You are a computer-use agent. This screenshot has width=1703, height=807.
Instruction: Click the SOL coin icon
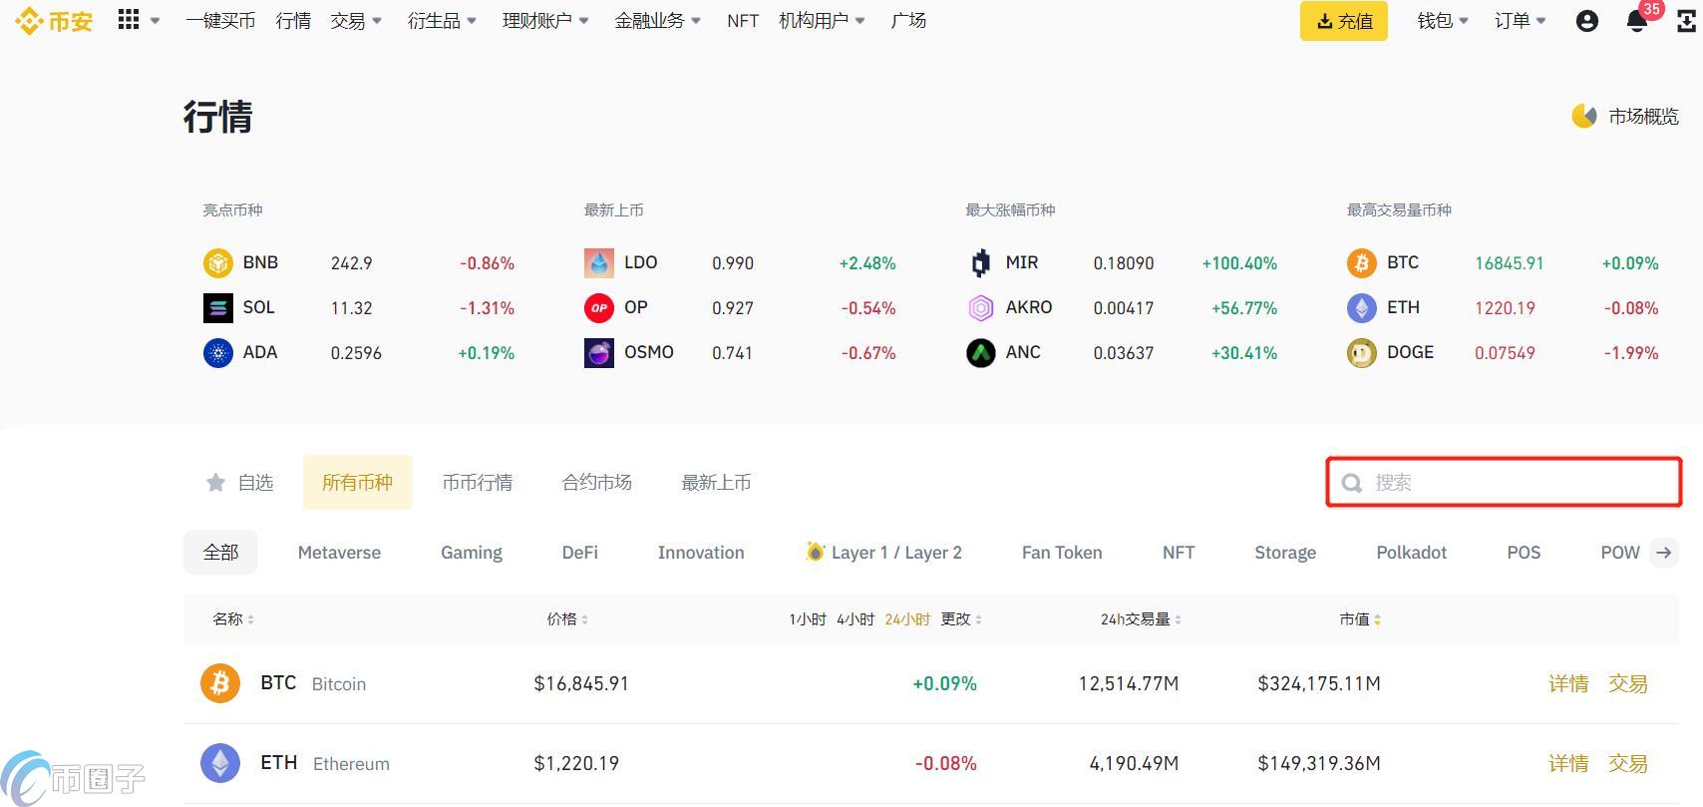[218, 308]
